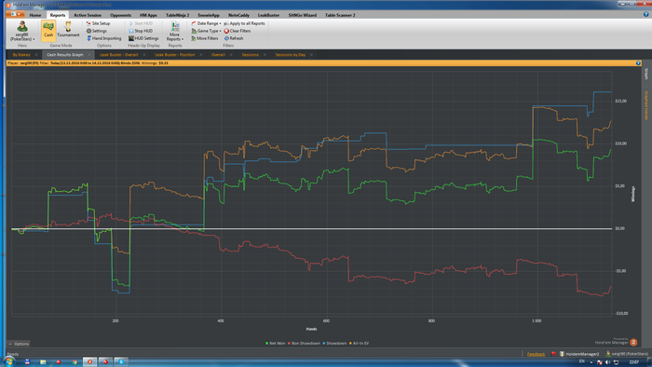Expand the Game Type dropdown
Image resolution: width=652 pixels, height=367 pixels.
tap(206, 31)
